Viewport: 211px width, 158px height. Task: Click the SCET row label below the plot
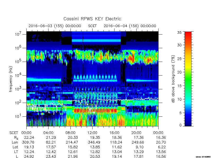[x=14, y=133]
